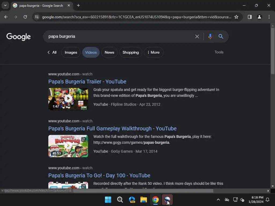Switch to the Images tab
Screen dimensions: 275x206
click(71, 52)
